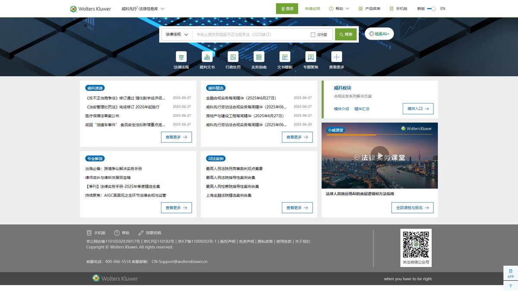This screenshot has height=291, width=518.
Task: Select the 司法案例 tab label
Action: [x=216, y=159]
